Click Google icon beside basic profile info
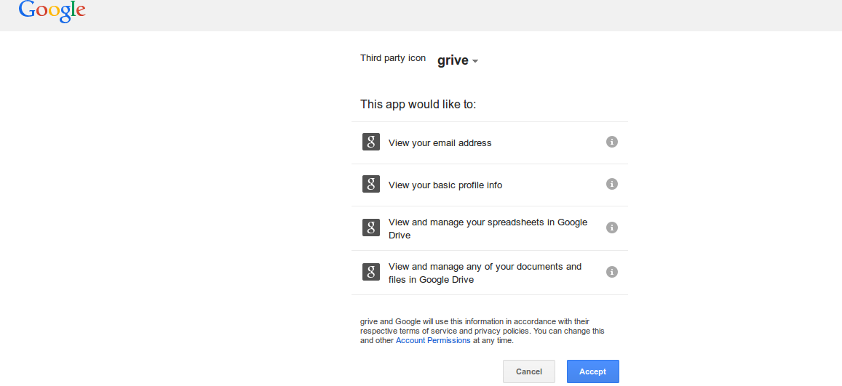The width and height of the screenshot is (842, 386). (371, 184)
